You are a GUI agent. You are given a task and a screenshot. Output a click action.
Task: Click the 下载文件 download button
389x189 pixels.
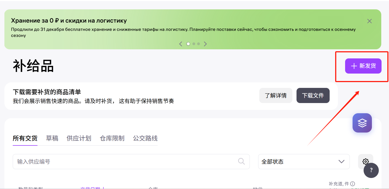point(313,96)
